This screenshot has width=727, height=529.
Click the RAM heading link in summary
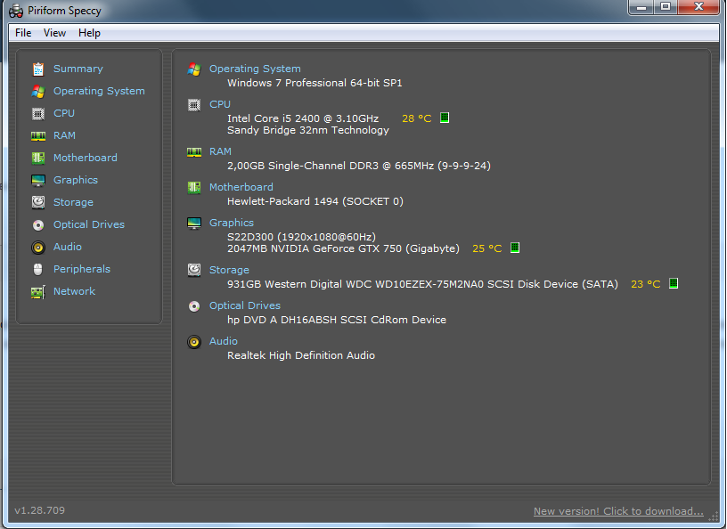pos(220,151)
